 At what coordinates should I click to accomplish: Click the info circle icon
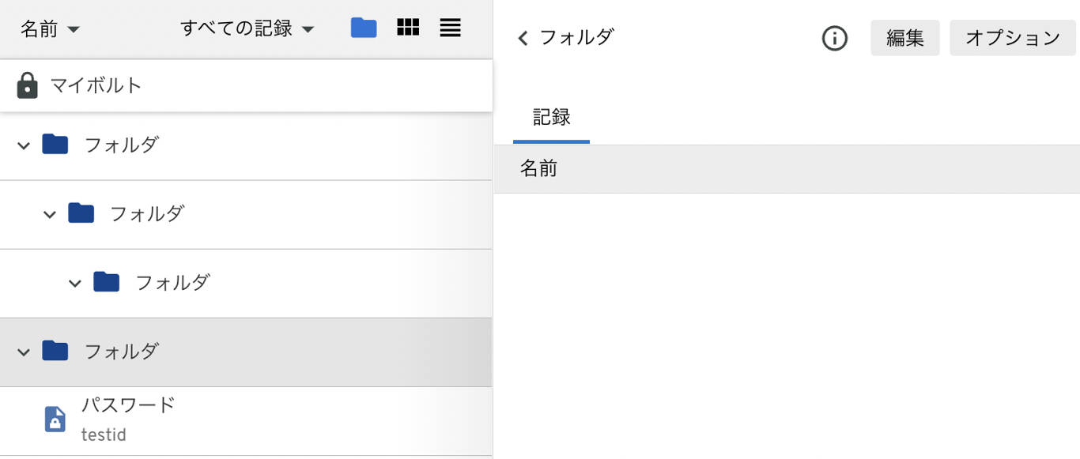pyautogui.click(x=835, y=38)
